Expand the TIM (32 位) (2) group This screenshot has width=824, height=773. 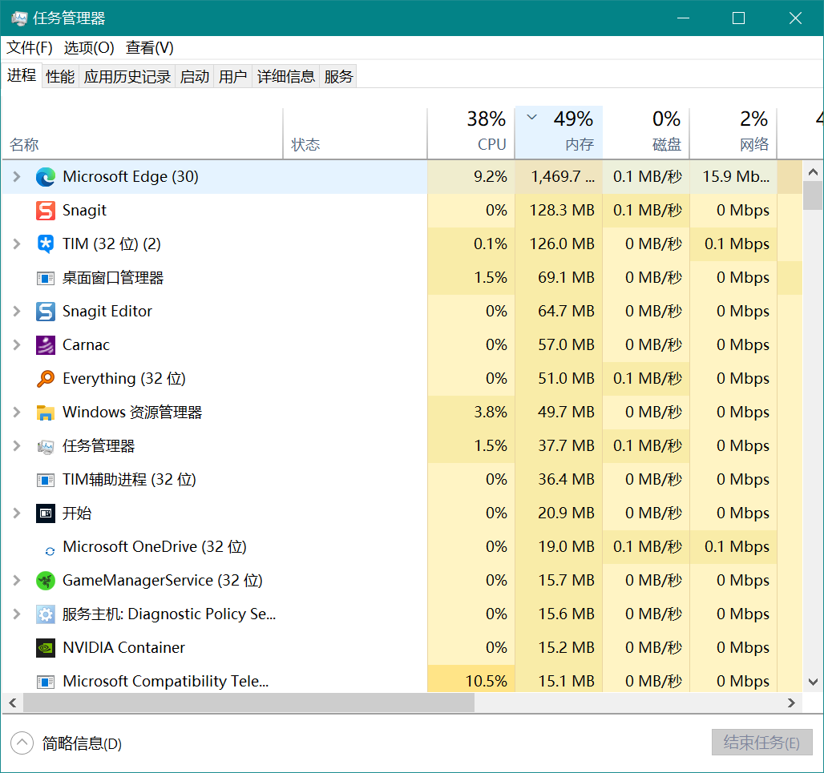tap(17, 244)
